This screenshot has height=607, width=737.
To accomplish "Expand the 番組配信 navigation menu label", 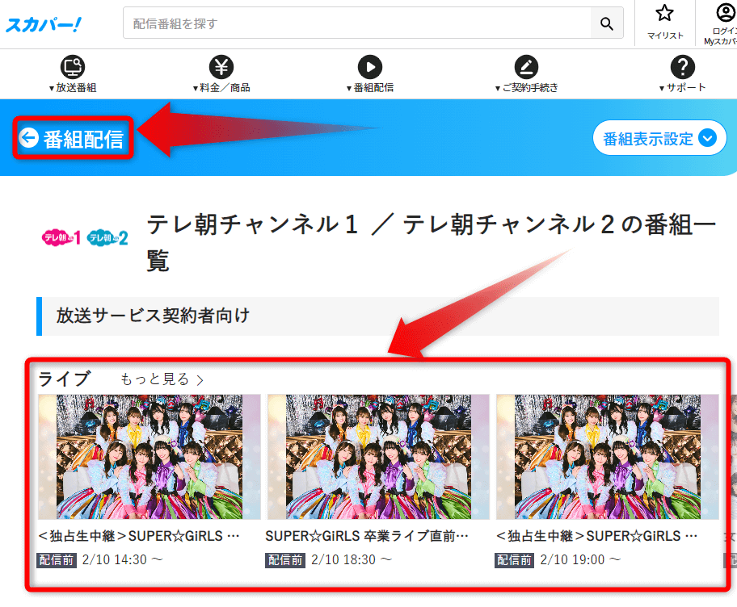I will pos(370,88).
